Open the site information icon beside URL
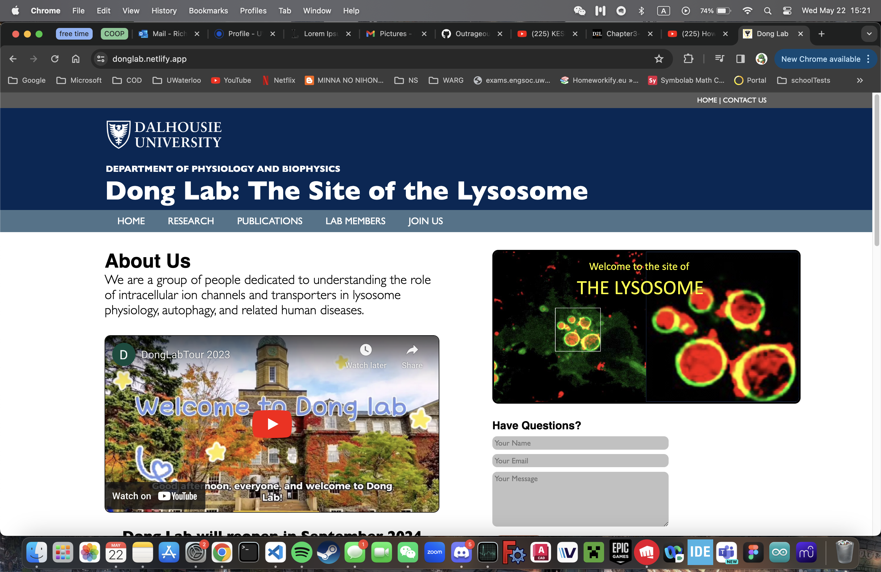This screenshot has width=881, height=572. pos(101,59)
